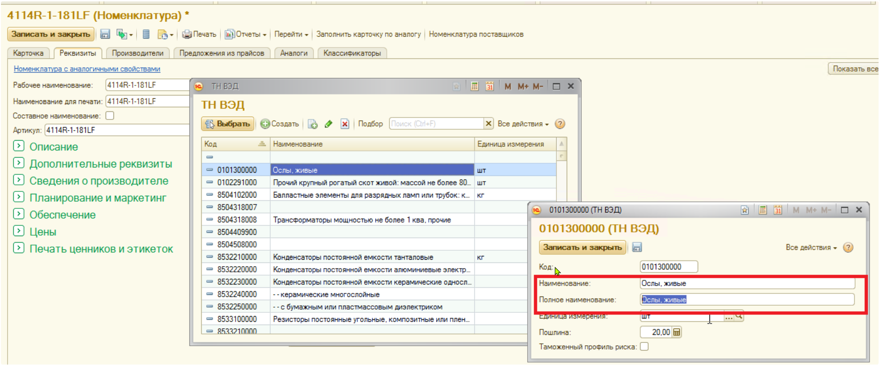Toggle the Составное наименование checkbox
880x365 pixels.
(x=110, y=116)
